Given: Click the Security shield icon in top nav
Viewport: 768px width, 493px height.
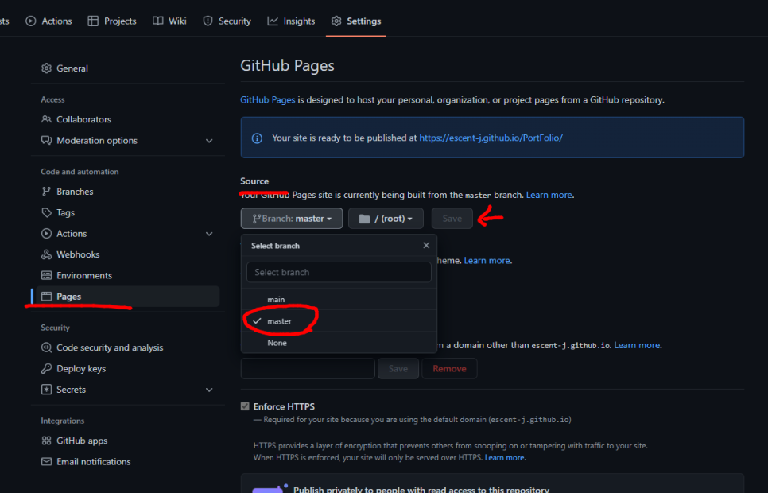Looking at the screenshot, I should point(208,21).
